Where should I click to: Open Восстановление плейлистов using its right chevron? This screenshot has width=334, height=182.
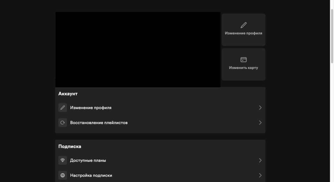pos(260,123)
